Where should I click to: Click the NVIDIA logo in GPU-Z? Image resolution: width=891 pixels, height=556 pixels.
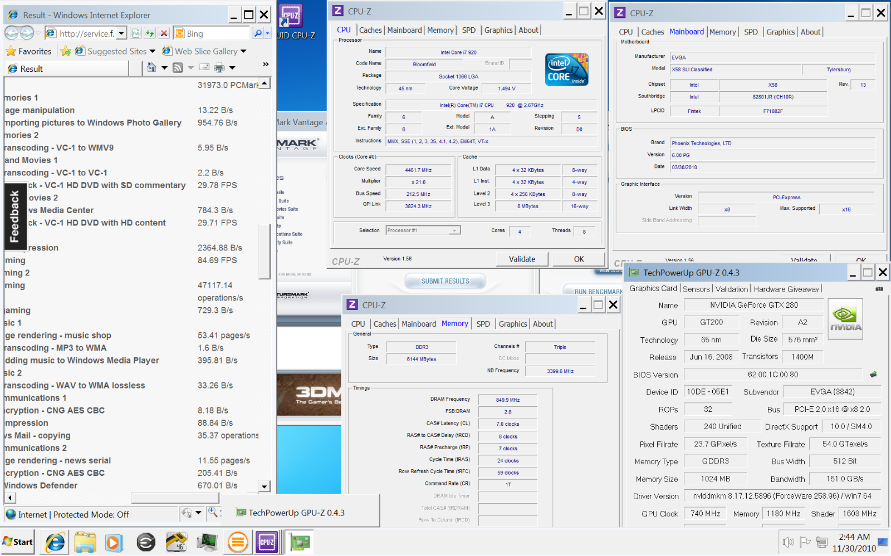pyautogui.click(x=845, y=319)
